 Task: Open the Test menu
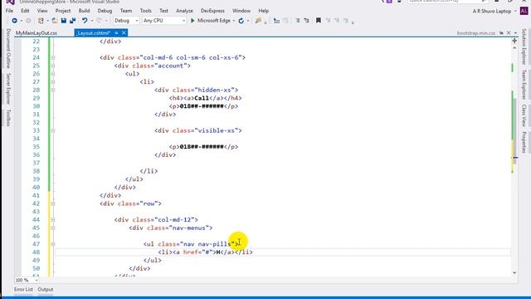click(x=163, y=11)
